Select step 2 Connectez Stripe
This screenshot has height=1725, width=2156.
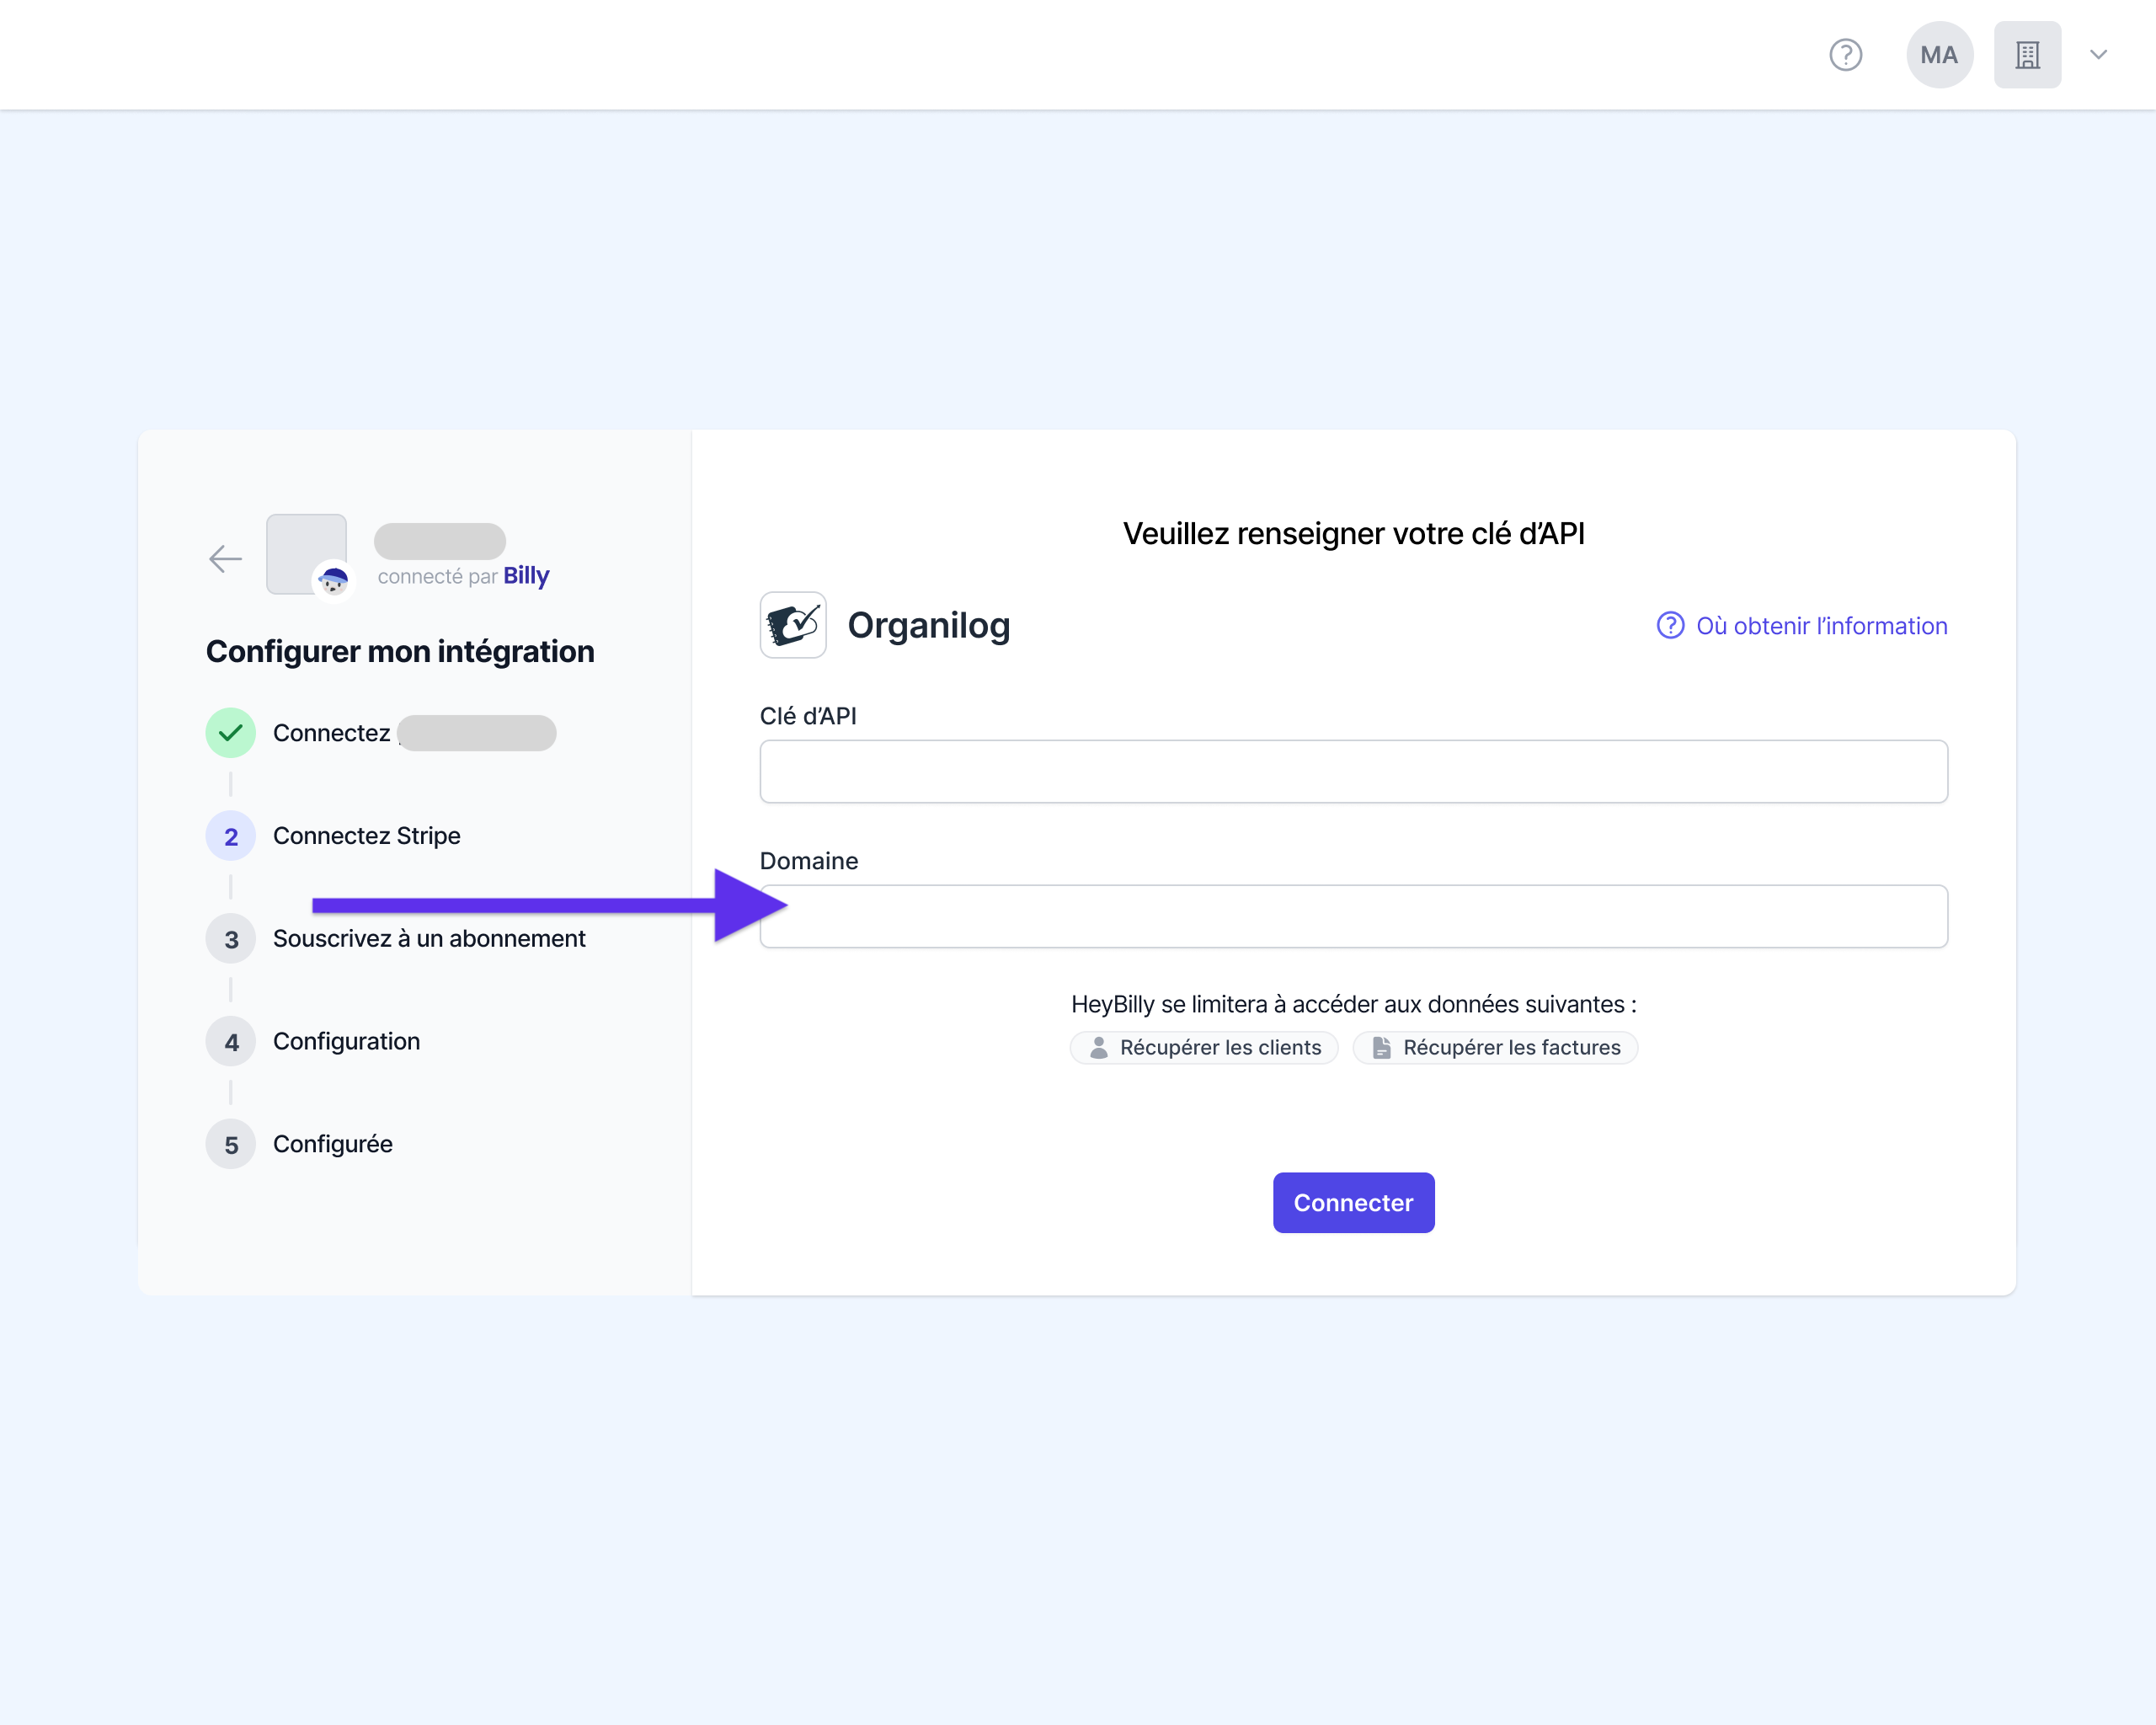coord(334,836)
